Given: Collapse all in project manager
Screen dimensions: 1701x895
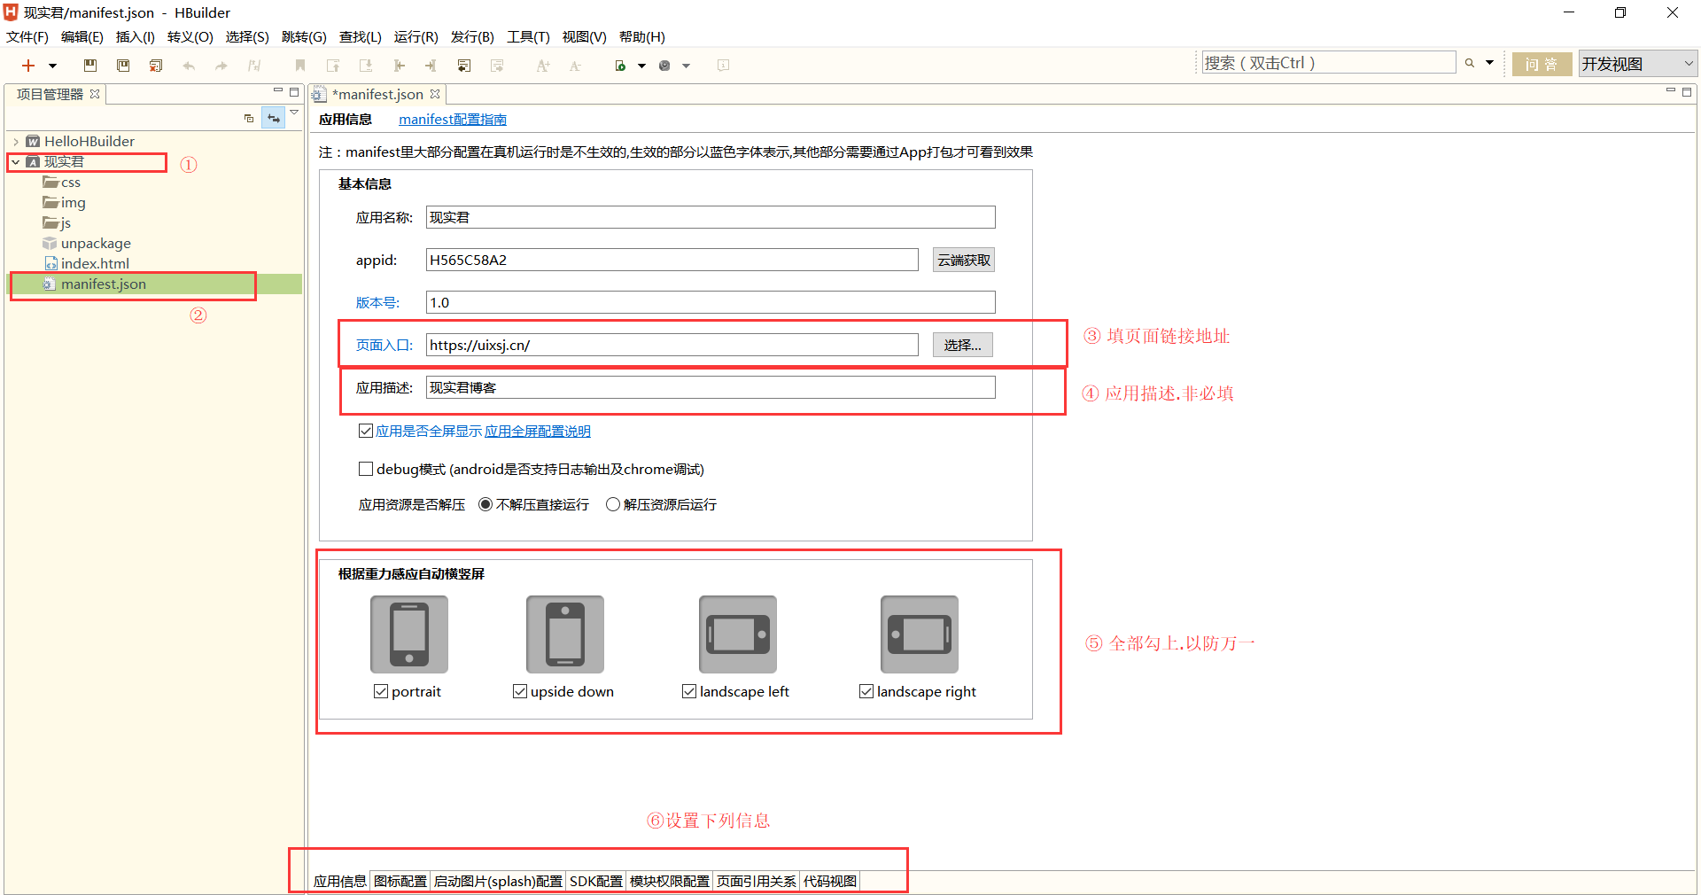Looking at the screenshot, I should click(x=249, y=118).
